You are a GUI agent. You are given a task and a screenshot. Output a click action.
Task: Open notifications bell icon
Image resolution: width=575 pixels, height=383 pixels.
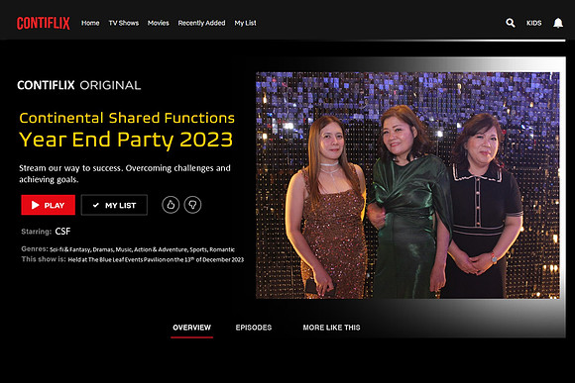point(558,23)
